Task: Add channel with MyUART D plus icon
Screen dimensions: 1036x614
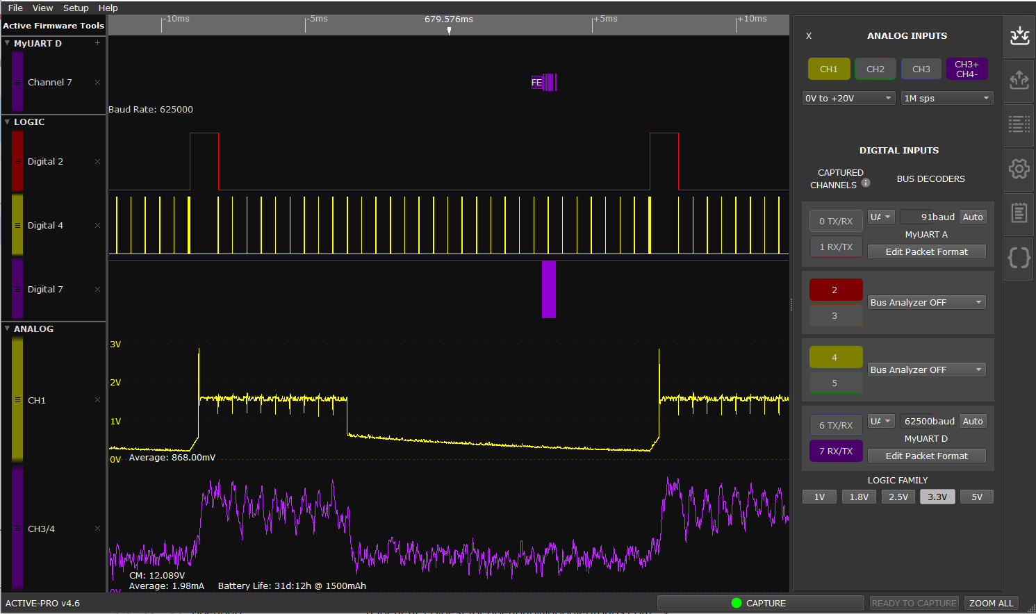Action: point(97,43)
